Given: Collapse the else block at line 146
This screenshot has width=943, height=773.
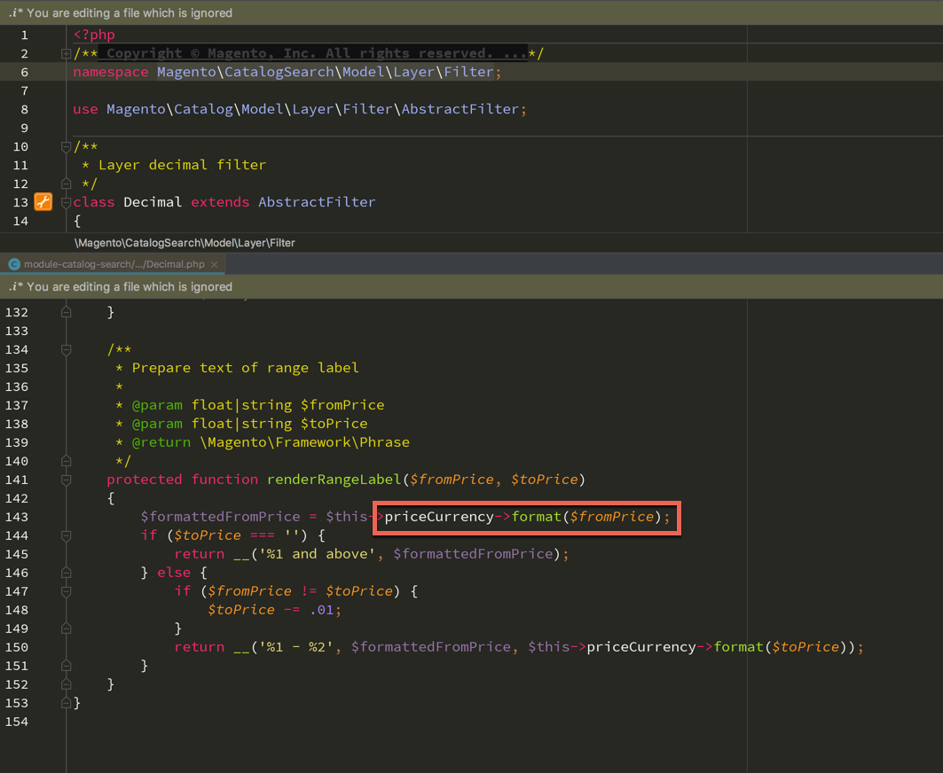Looking at the screenshot, I should pos(65,572).
